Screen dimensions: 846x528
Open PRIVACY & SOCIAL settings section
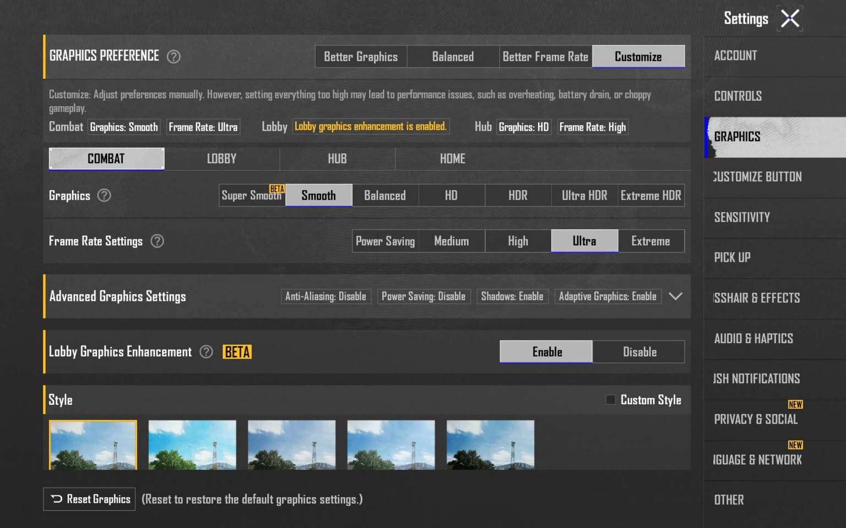point(775,420)
